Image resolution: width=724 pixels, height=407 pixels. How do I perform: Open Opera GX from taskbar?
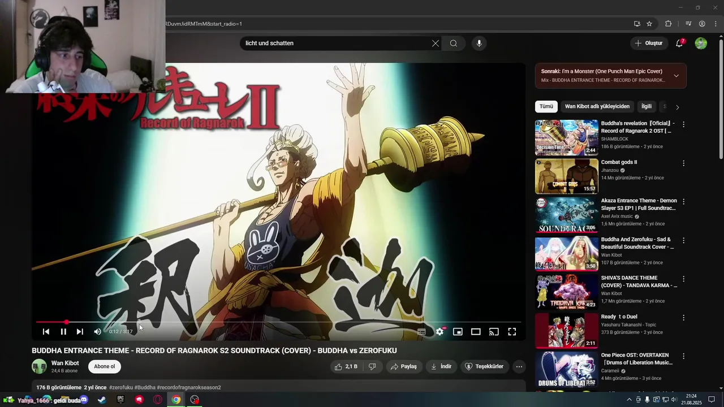158,400
